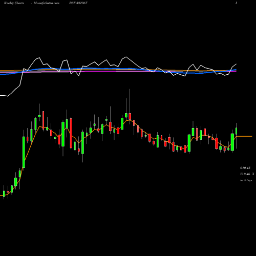Click the BSE 532967 symbol label
This screenshot has height=256, width=256.
click(x=78, y=3)
